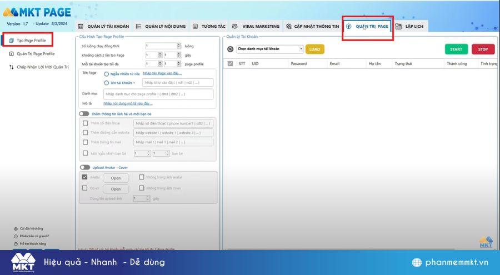
Task: Click the Hỗ trợ khách hàng help icon
Action: (x=16, y=244)
